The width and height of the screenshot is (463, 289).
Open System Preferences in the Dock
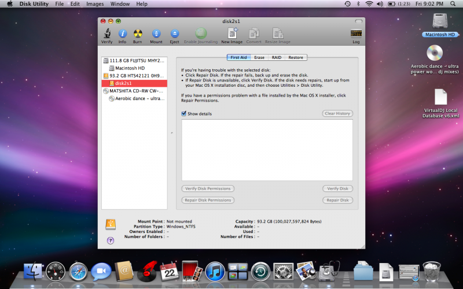[283, 271]
